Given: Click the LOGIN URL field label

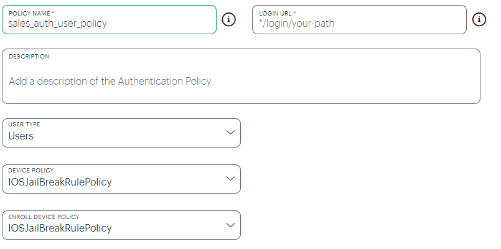Looking at the screenshot, I should [276, 14].
